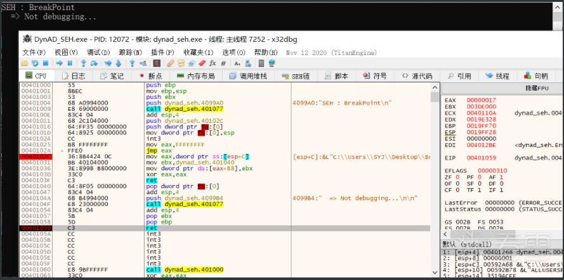Screen dimensions: 564x280
Task: Click the Run arrow toolbar icon
Action: point(60,63)
